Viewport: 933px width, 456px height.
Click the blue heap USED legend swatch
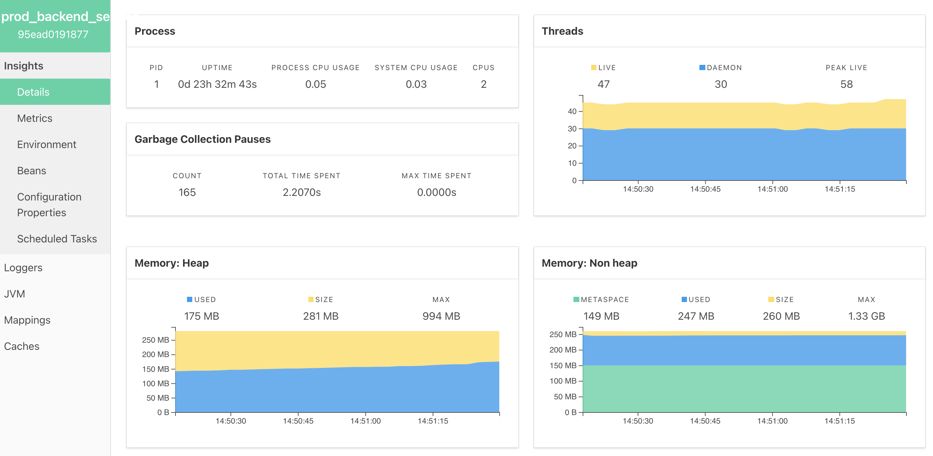189,299
